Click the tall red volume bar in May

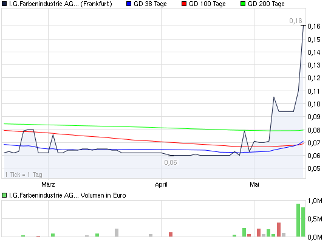pos(279,229)
